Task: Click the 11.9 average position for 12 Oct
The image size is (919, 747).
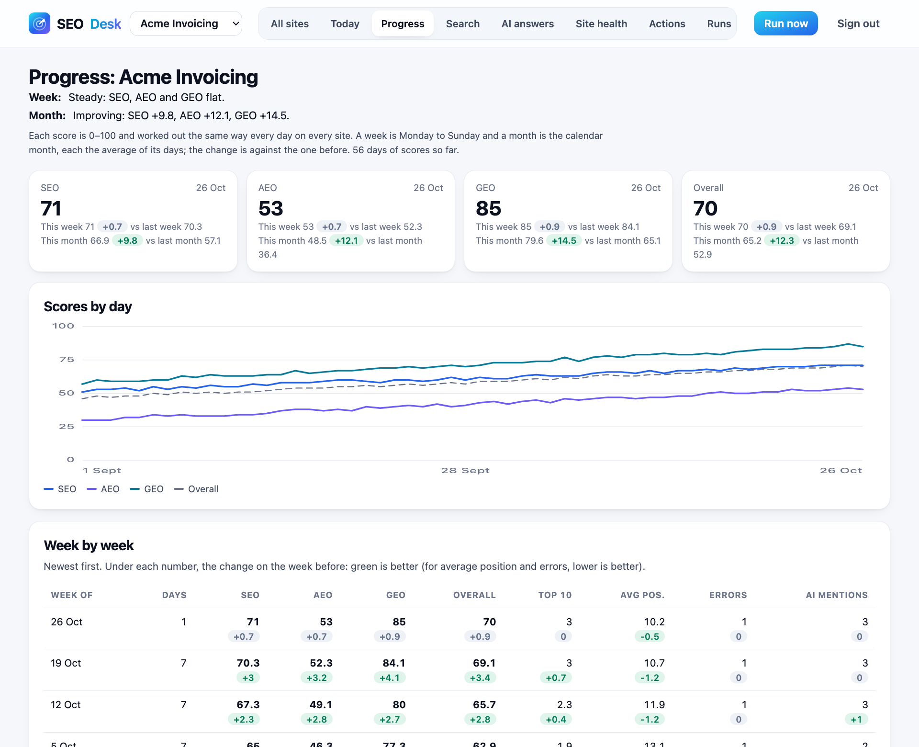Action: point(654,704)
